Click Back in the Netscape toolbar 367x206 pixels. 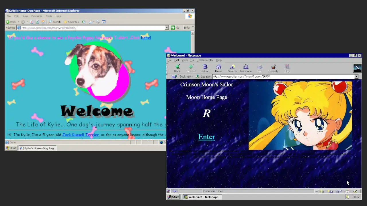[177, 68]
